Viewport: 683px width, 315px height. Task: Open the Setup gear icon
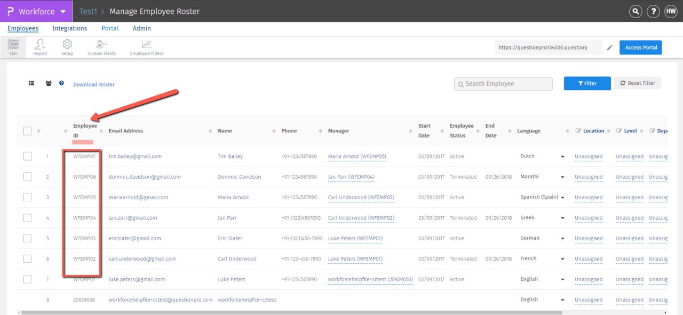[67, 47]
